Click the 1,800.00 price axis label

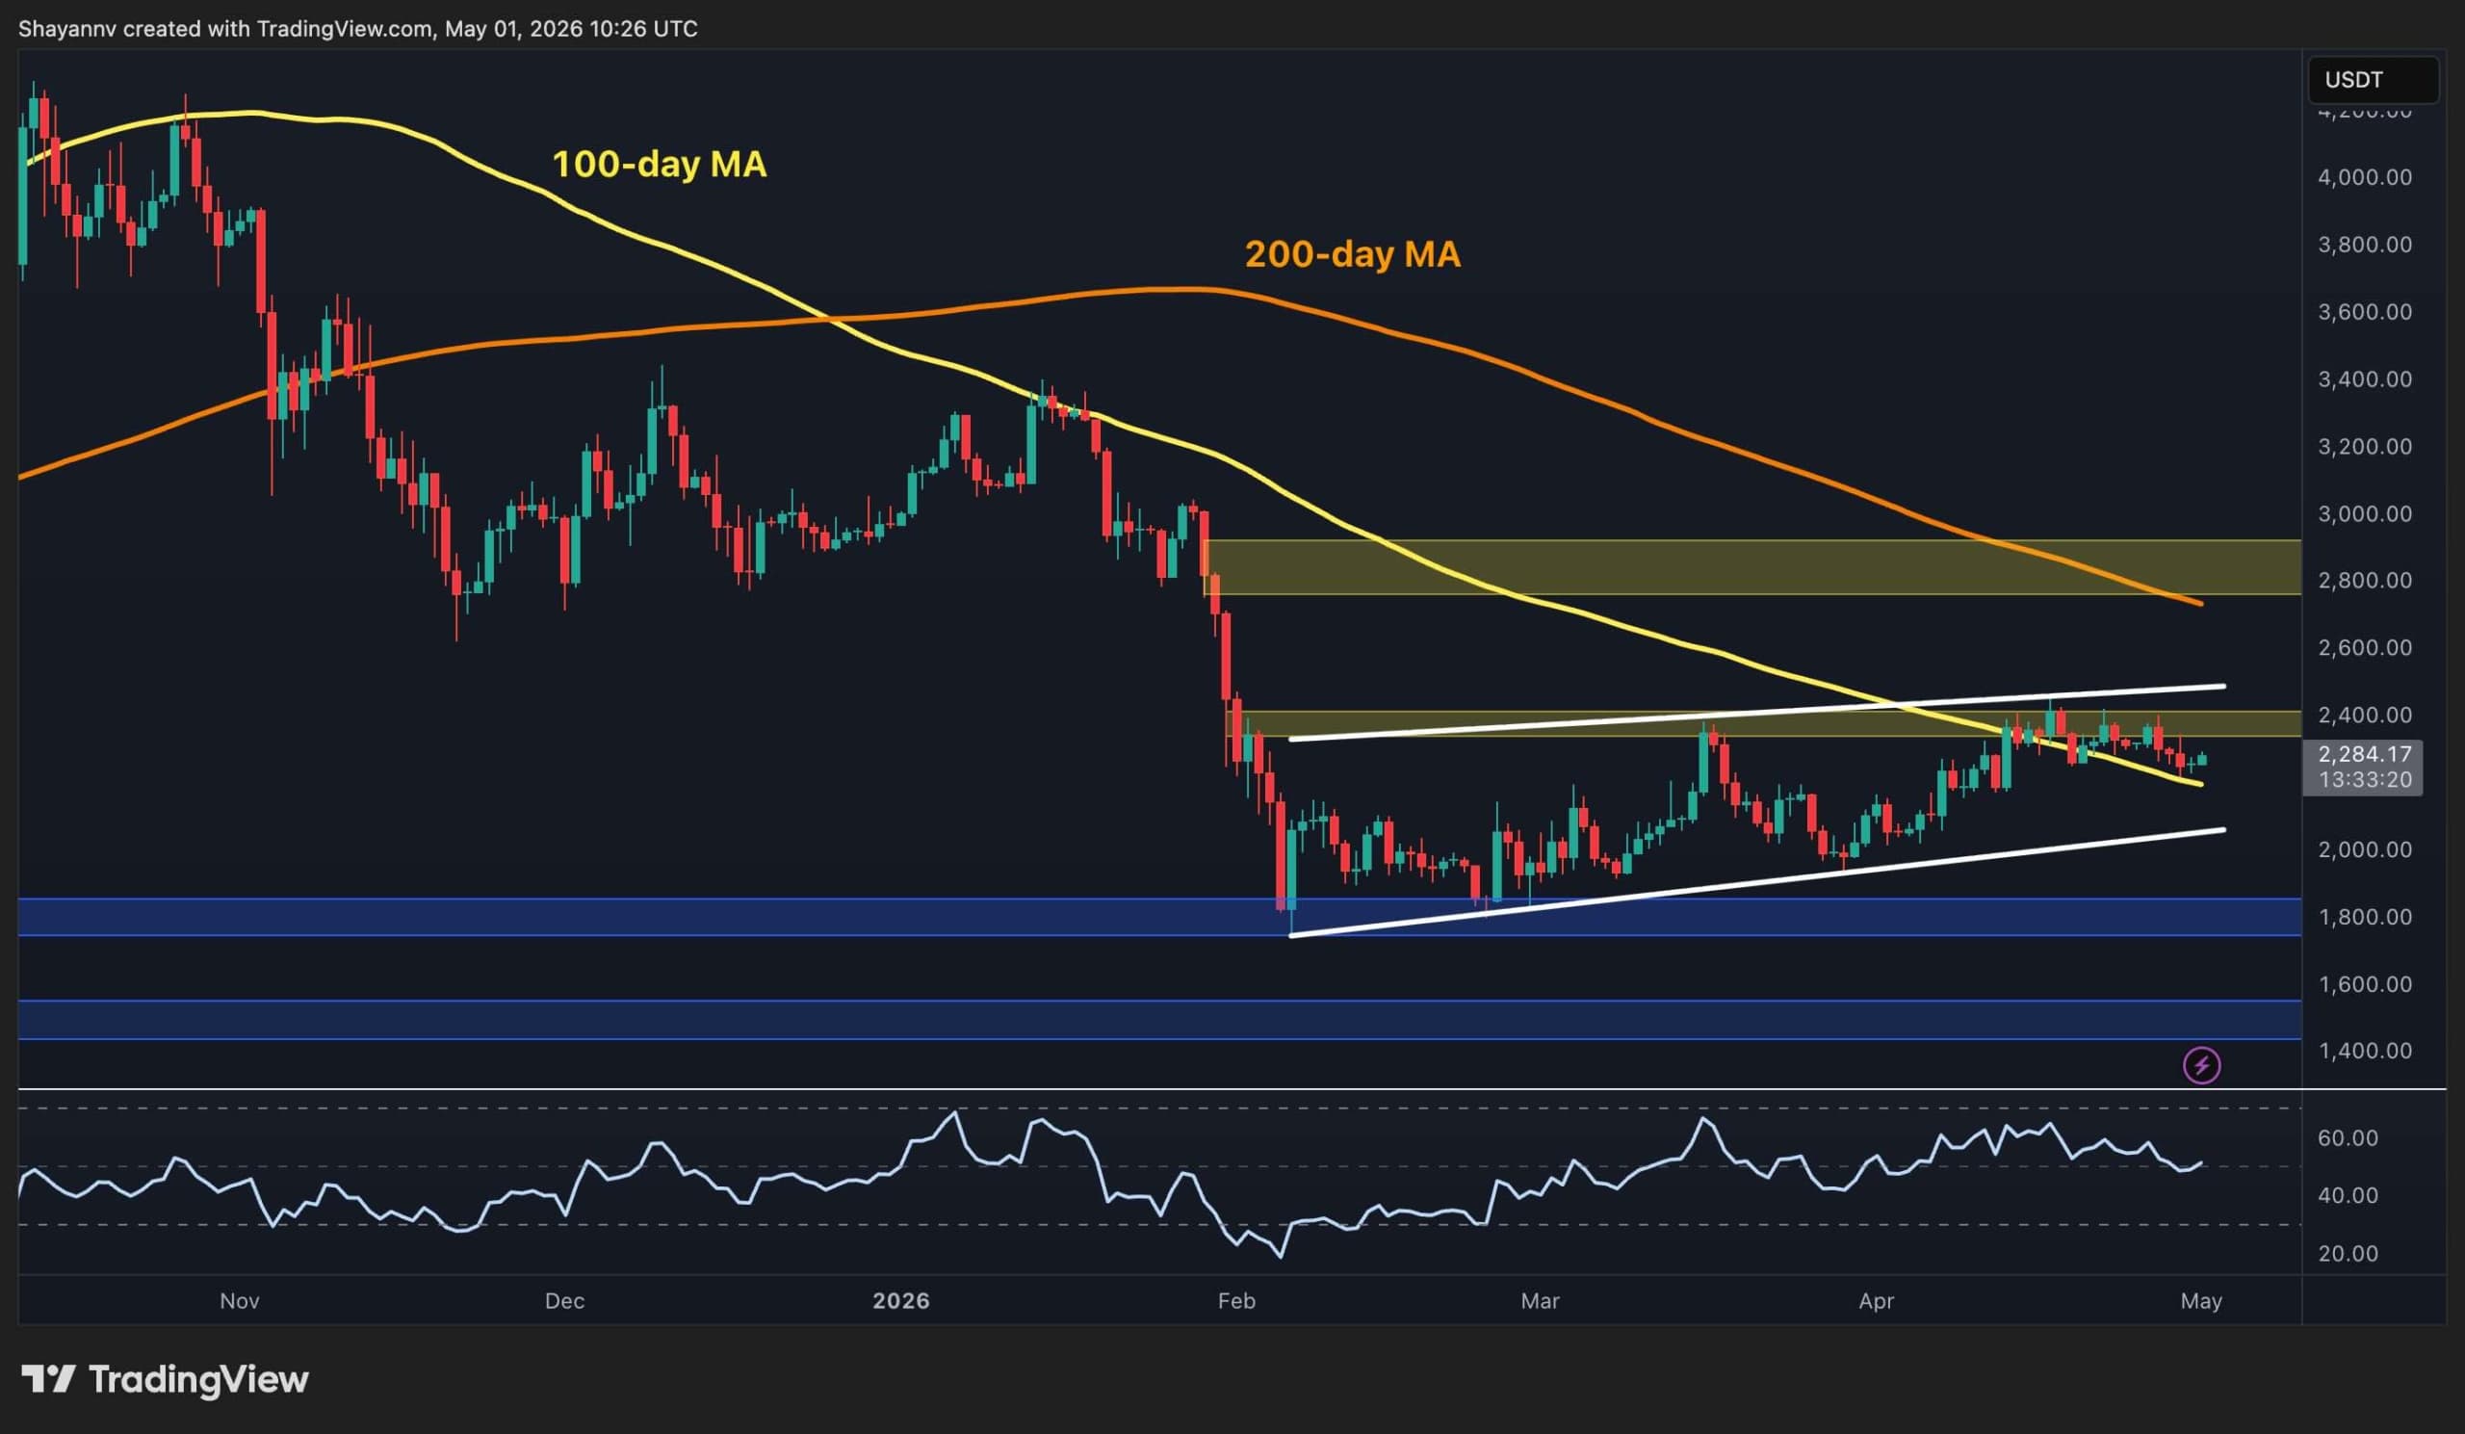2364,917
